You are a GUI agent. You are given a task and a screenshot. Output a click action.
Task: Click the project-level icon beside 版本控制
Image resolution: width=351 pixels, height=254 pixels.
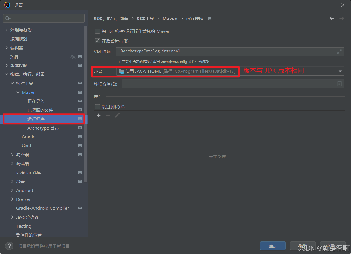(x=80, y=65)
